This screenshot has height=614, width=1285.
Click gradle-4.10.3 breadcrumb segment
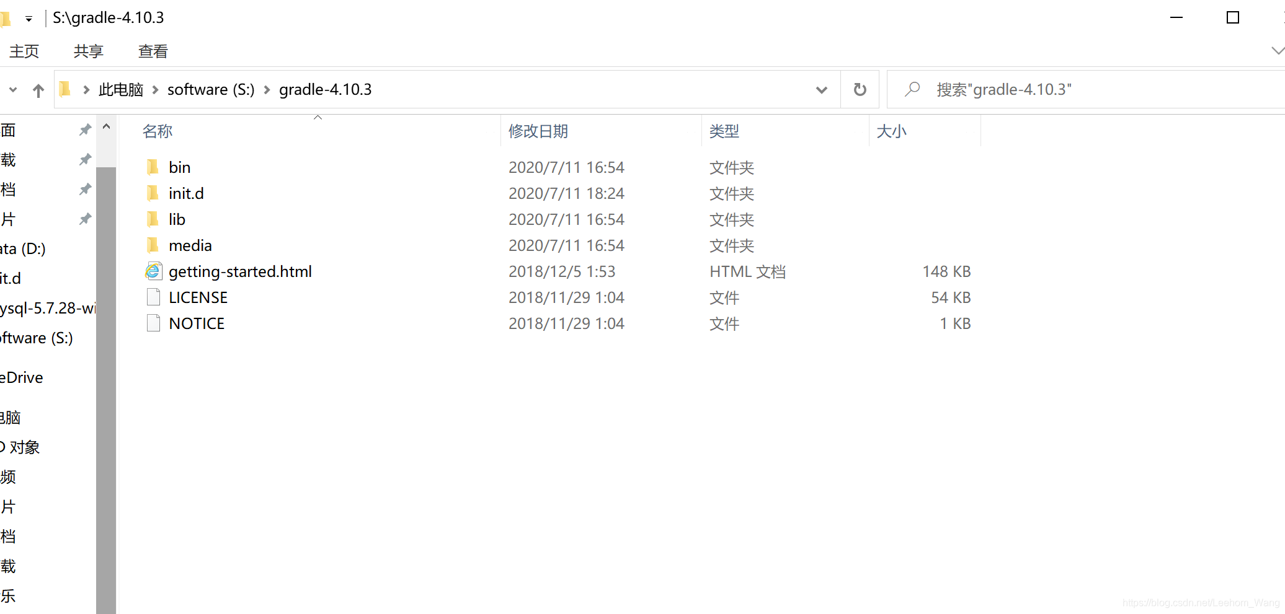[326, 90]
